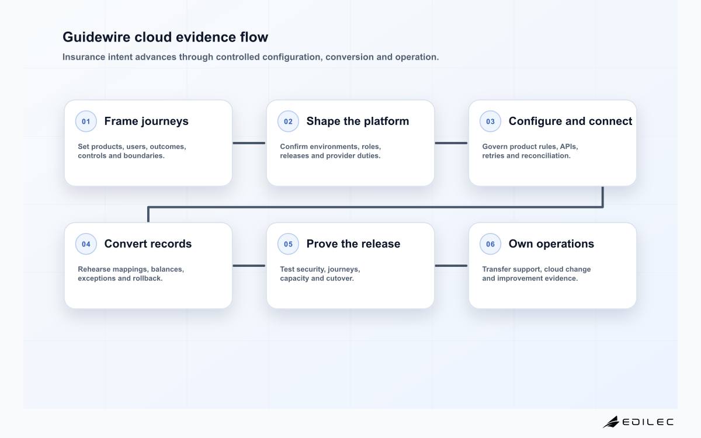Select the 'Own operations' heading
Screen dimensions: 701x438
tap(551, 244)
